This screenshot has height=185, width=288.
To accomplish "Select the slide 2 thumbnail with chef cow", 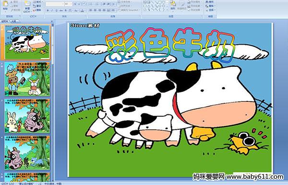I will tap(27, 79).
